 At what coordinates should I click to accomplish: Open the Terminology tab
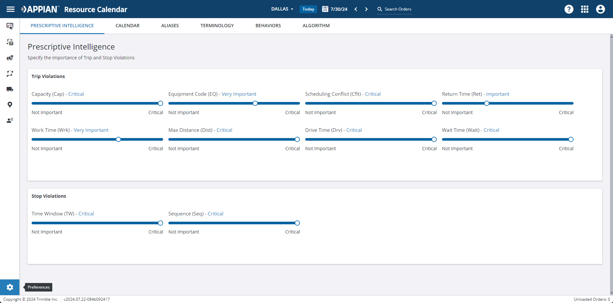[x=217, y=26]
